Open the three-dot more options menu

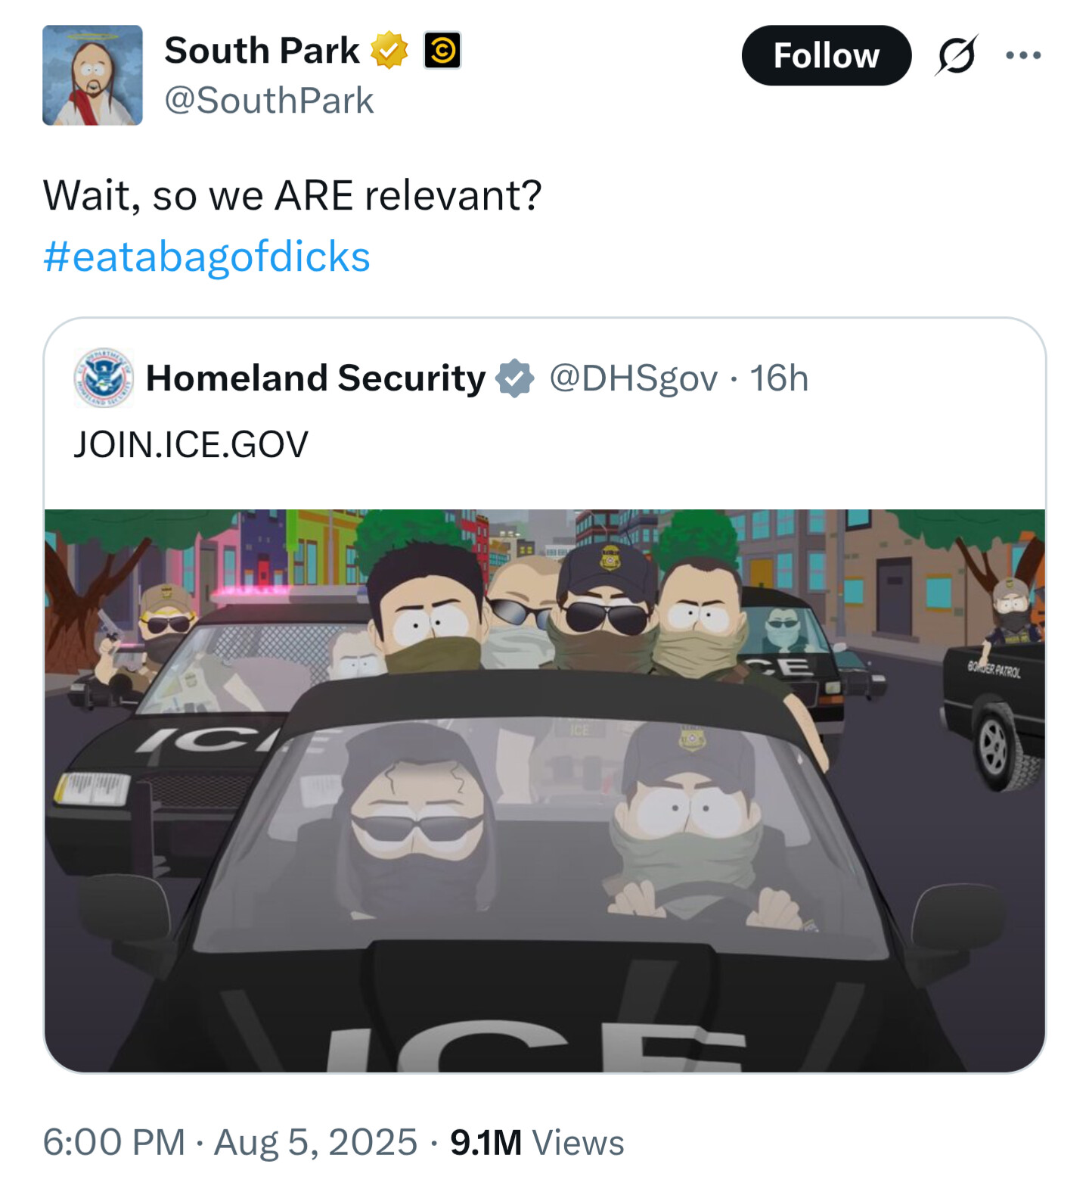(1023, 55)
